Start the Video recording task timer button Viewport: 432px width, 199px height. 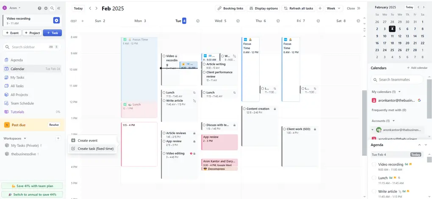(56, 20)
